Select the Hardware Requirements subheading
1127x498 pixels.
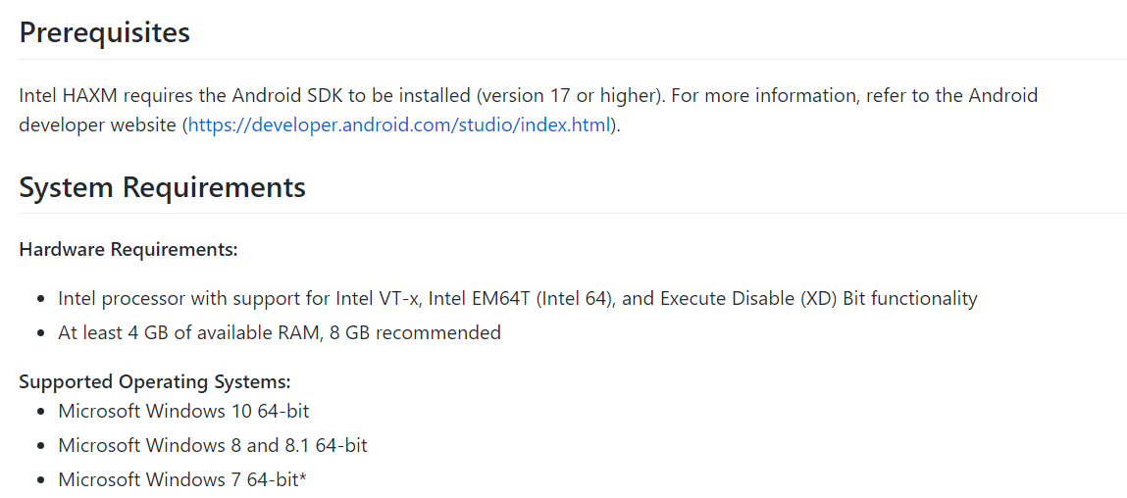(128, 249)
